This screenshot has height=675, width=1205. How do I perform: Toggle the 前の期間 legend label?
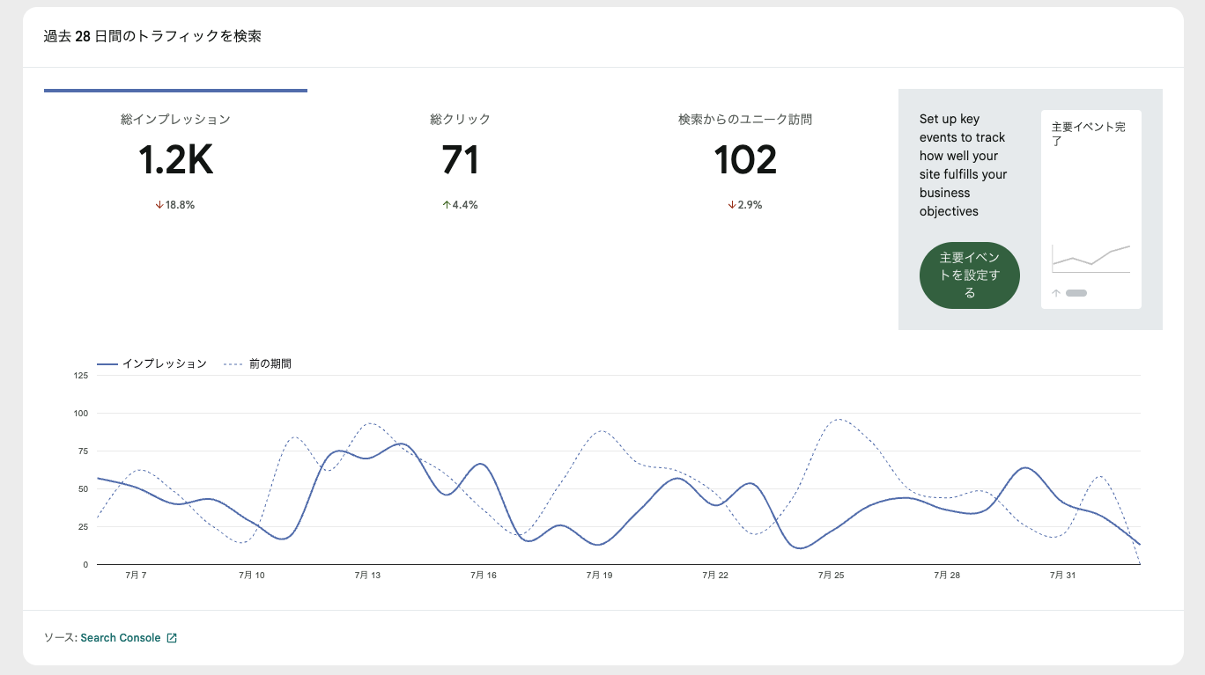pyautogui.click(x=270, y=363)
